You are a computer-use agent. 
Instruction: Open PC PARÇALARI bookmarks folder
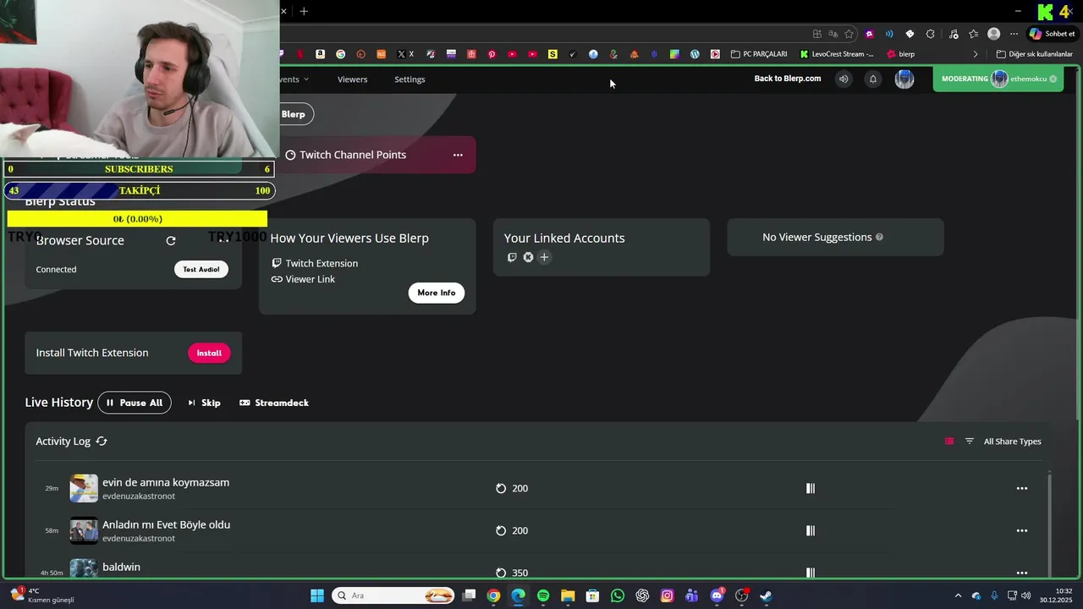759,54
